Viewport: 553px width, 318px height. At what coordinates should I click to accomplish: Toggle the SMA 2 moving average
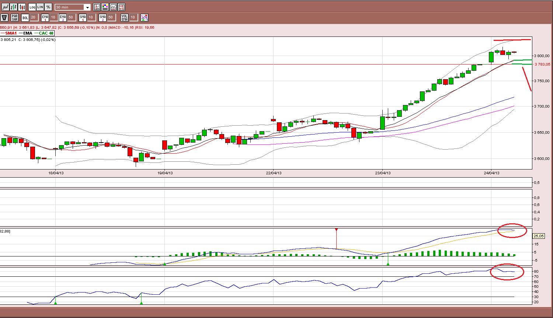coord(102,17)
